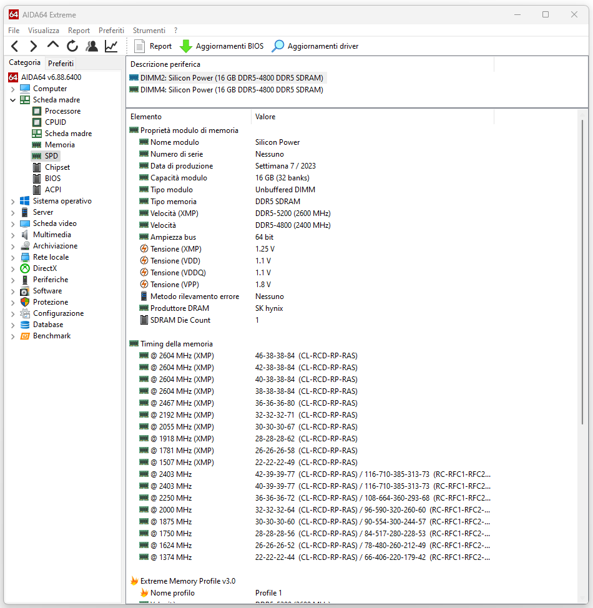Viewport: 593px width, 608px height.
Task: Select the BIOS icon in tree
Action: click(37, 179)
